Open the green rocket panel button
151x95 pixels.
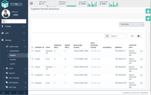148,18
